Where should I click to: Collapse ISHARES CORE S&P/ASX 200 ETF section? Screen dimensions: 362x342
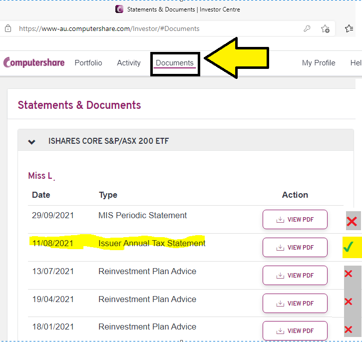pos(31,142)
